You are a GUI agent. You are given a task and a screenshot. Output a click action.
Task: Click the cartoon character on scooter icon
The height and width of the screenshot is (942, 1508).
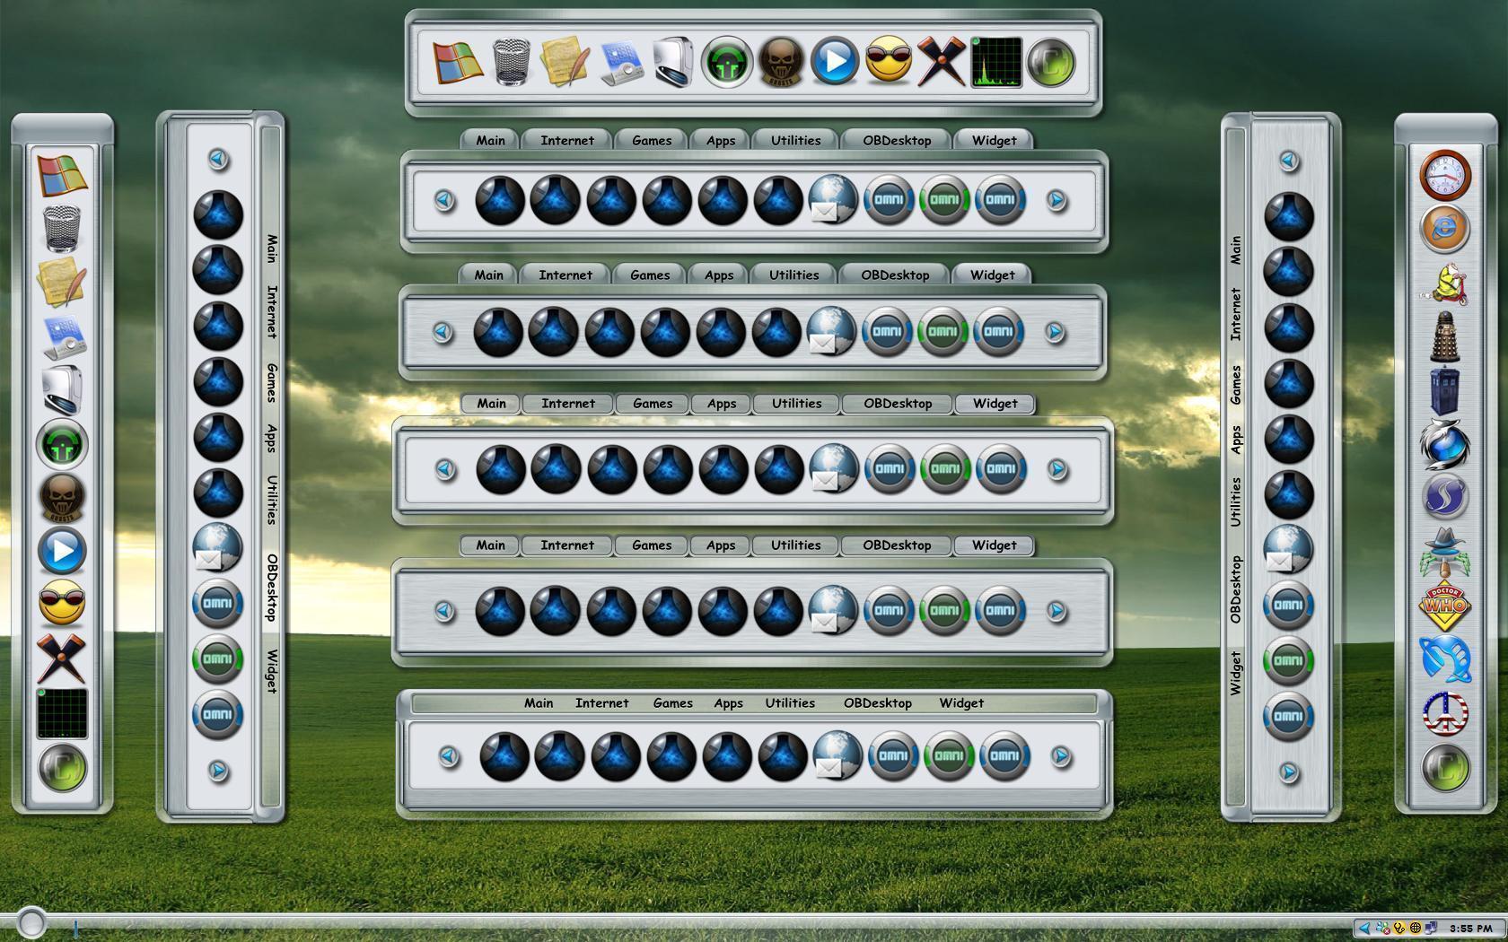click(x=1445, y=283)
